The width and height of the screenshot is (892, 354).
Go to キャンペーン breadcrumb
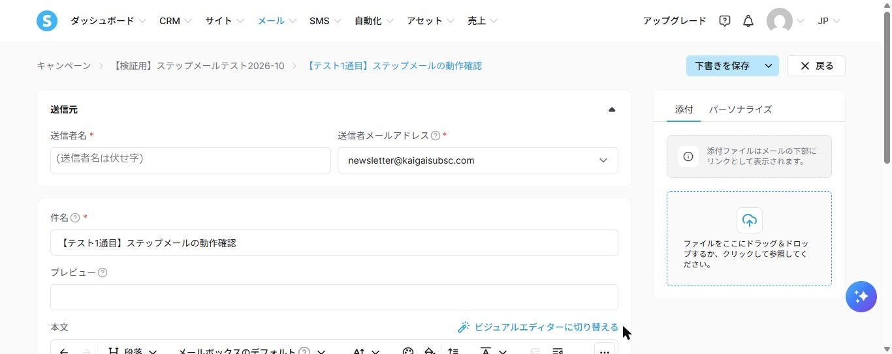tap(63, 66)
